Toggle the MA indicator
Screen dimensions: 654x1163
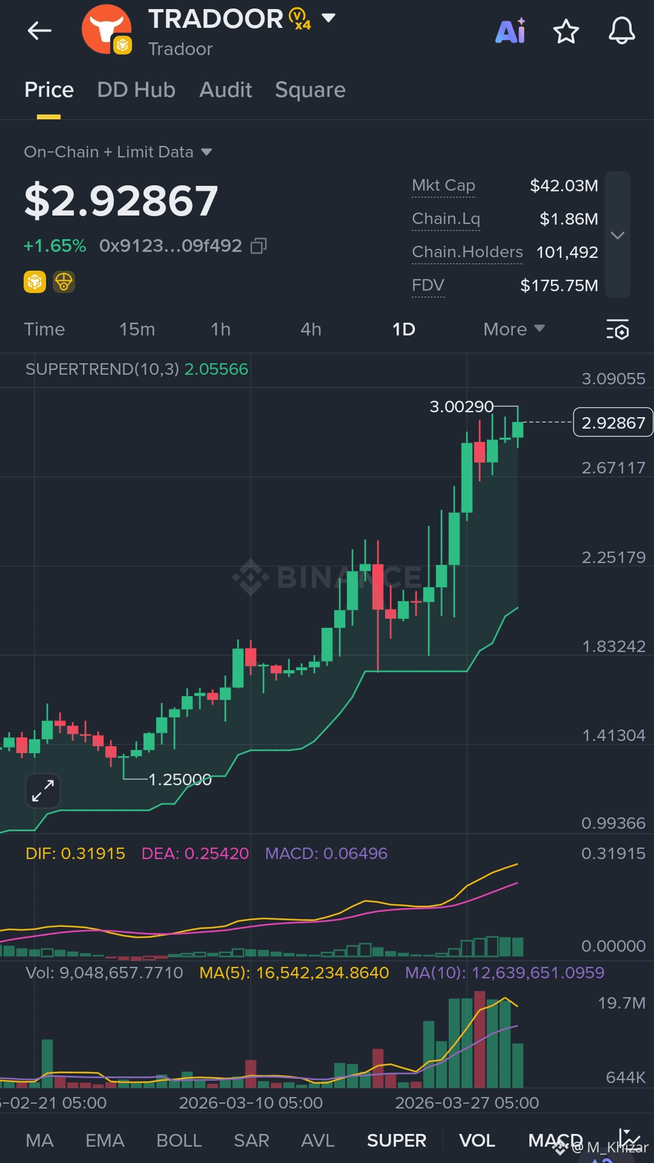(39, 1141)
